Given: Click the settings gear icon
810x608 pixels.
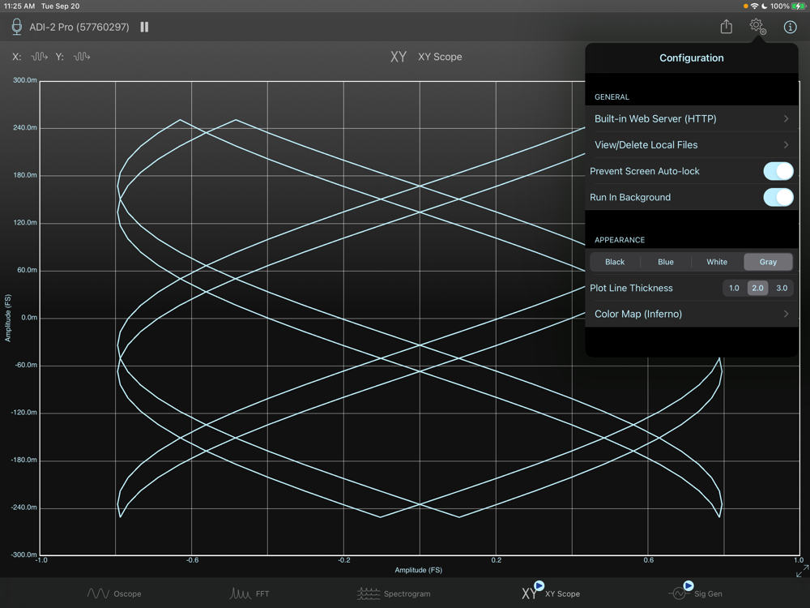Looking at the screenshot, I should tap(757, 27).
